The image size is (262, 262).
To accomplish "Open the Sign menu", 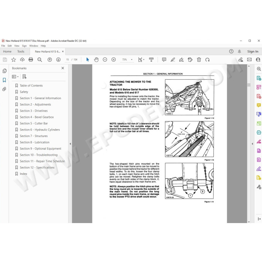I will 24,46.
